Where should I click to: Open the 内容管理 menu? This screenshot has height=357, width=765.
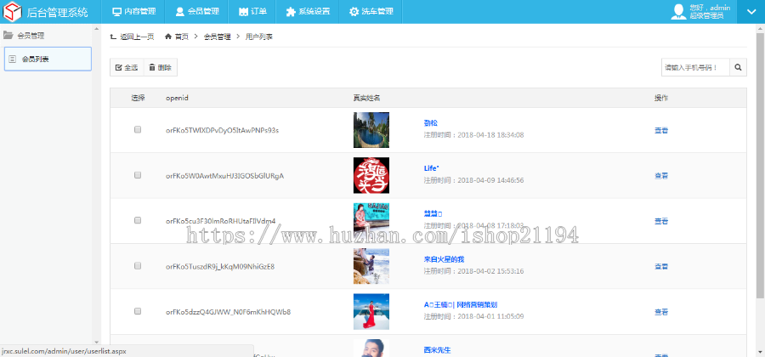[x=133, y=12]
